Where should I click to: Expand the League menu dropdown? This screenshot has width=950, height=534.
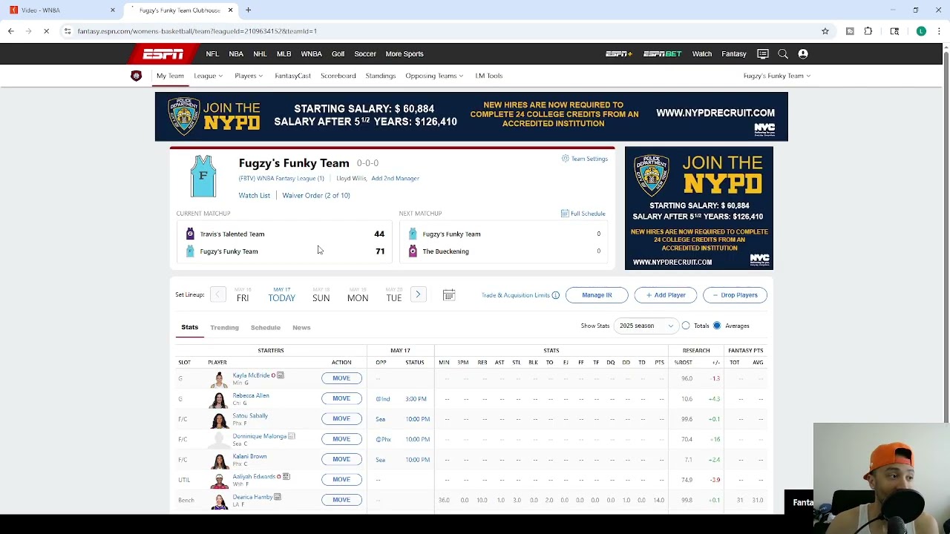click(x=208, y=76)
